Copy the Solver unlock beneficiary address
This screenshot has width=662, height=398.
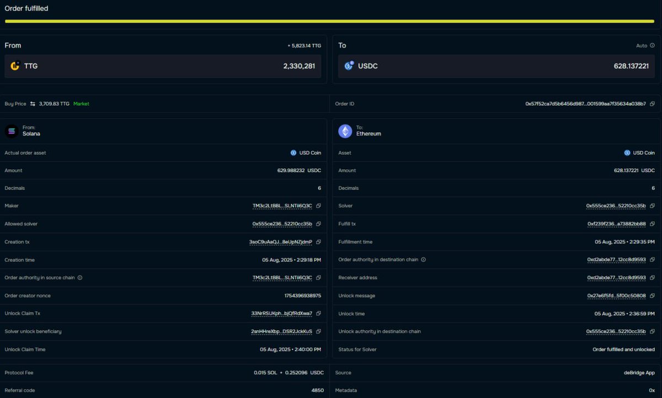point(318,331)
